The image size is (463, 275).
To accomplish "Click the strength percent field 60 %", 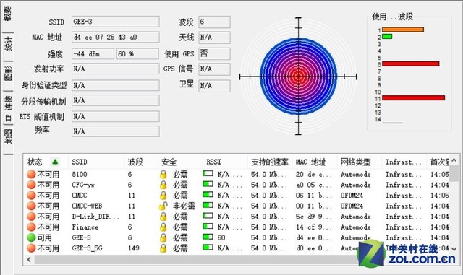I will coord(137,54).
